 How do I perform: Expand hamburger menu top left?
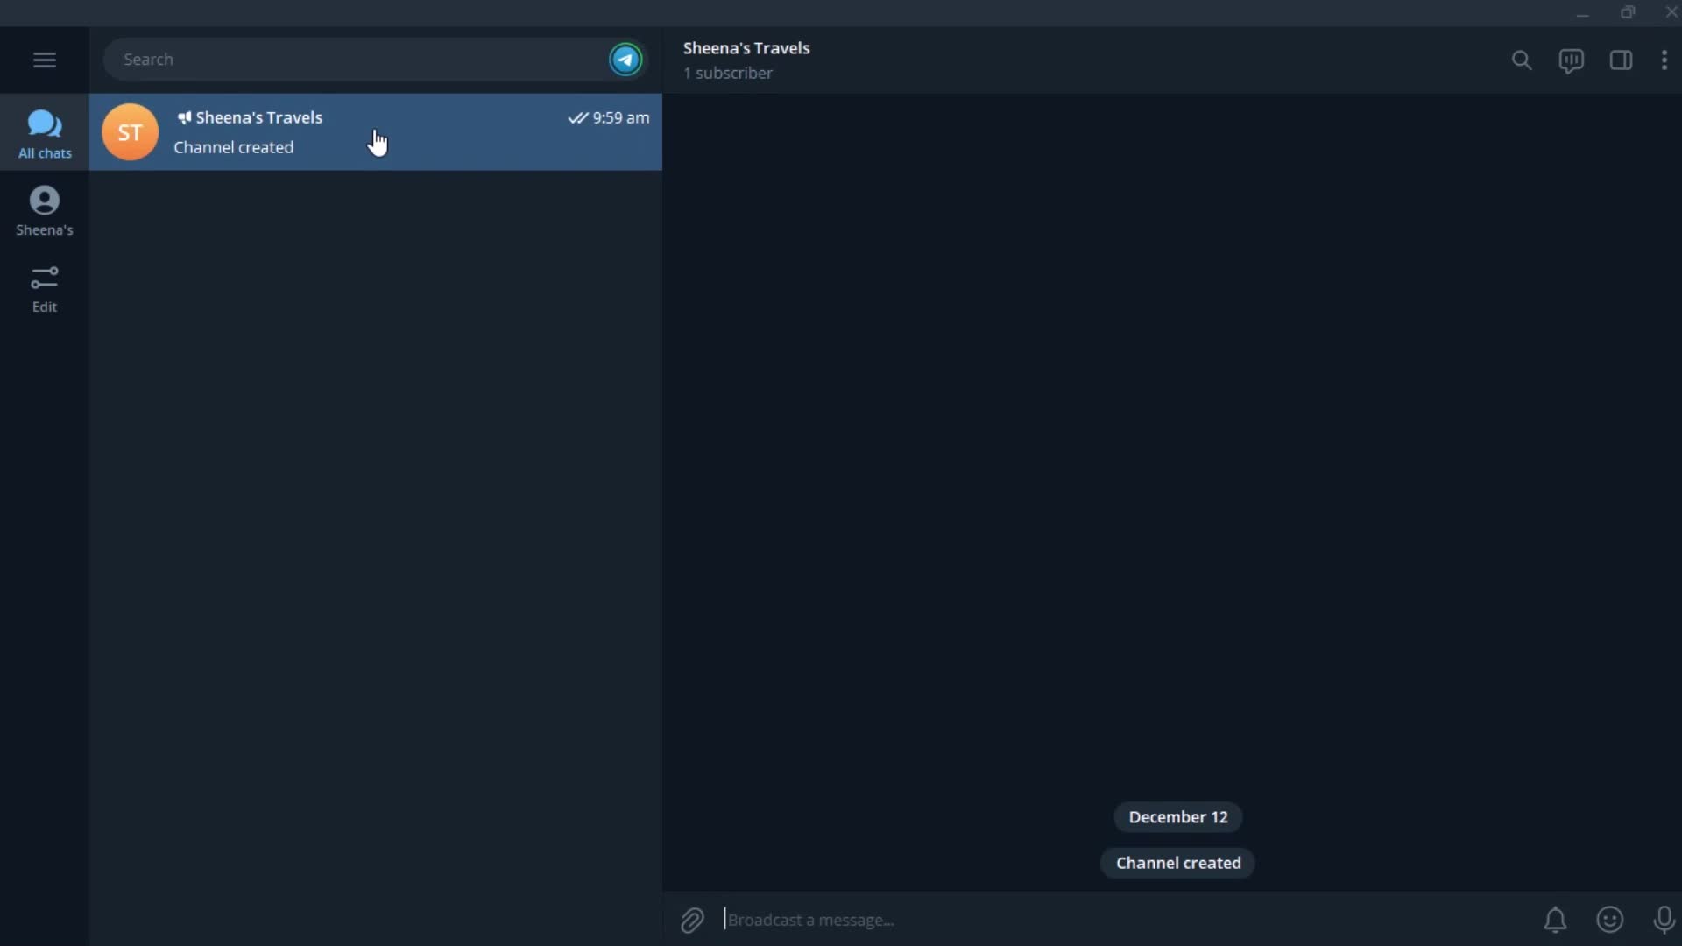click(44, 59)
